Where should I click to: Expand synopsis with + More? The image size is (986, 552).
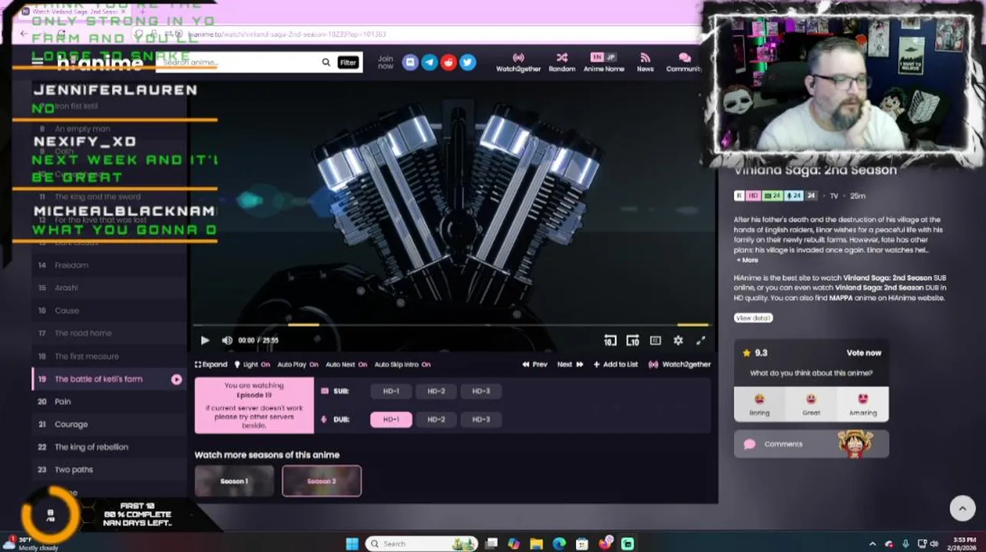747,260
